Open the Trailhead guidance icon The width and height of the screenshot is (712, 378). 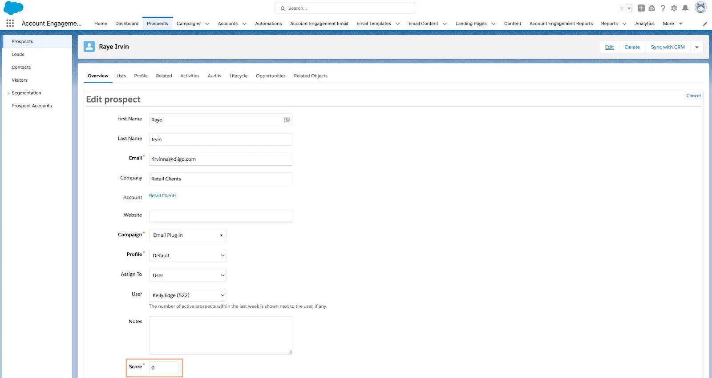(652, 8)
